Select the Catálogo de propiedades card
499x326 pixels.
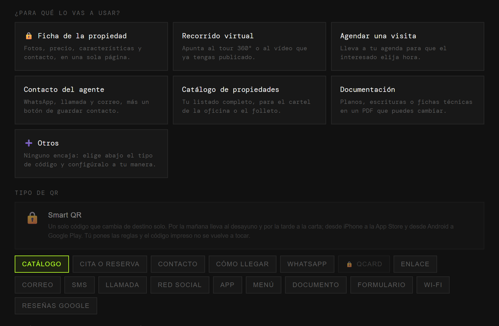coord(250,100)
